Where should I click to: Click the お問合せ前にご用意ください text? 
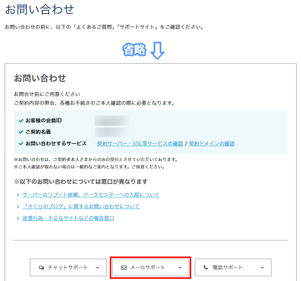pos(47,94)
